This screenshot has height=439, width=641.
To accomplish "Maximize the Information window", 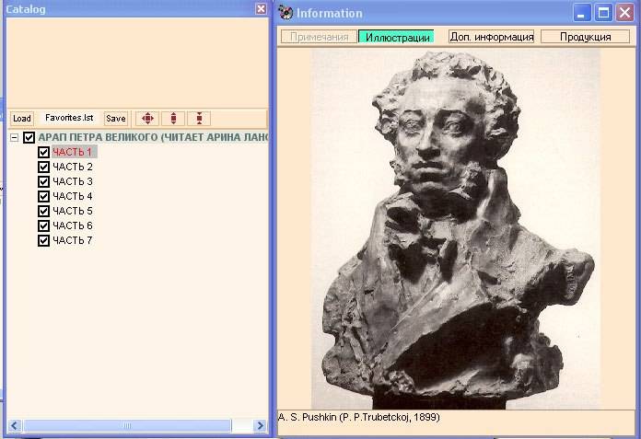I will 603,13.
